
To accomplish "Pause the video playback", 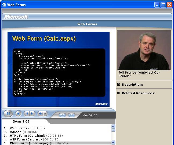I will click(8, 113).
